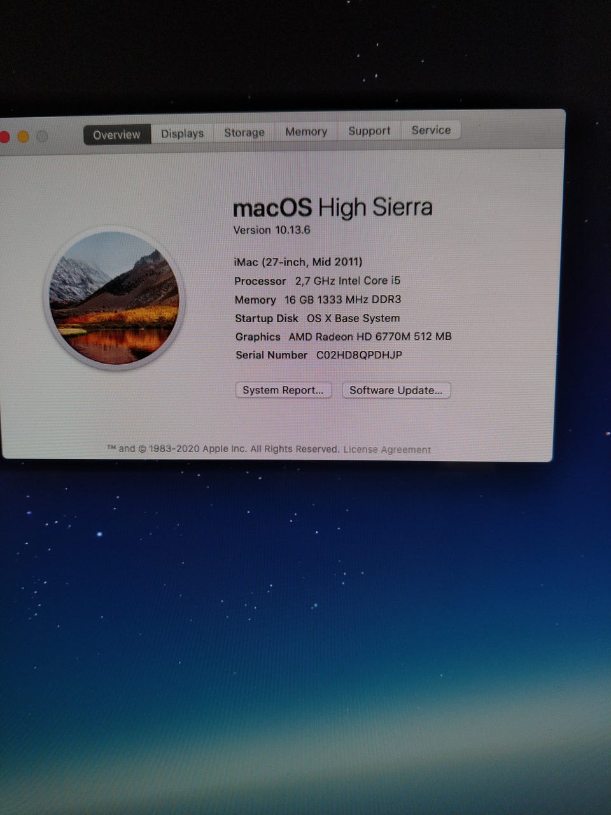Open System Report

(283, 390)
